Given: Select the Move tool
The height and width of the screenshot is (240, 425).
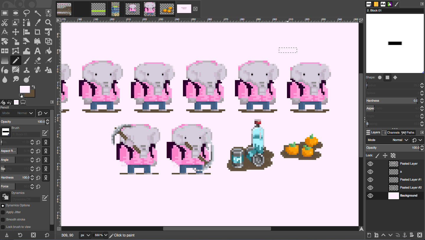Looking at the screenshot, I should [x=16, y=32].
